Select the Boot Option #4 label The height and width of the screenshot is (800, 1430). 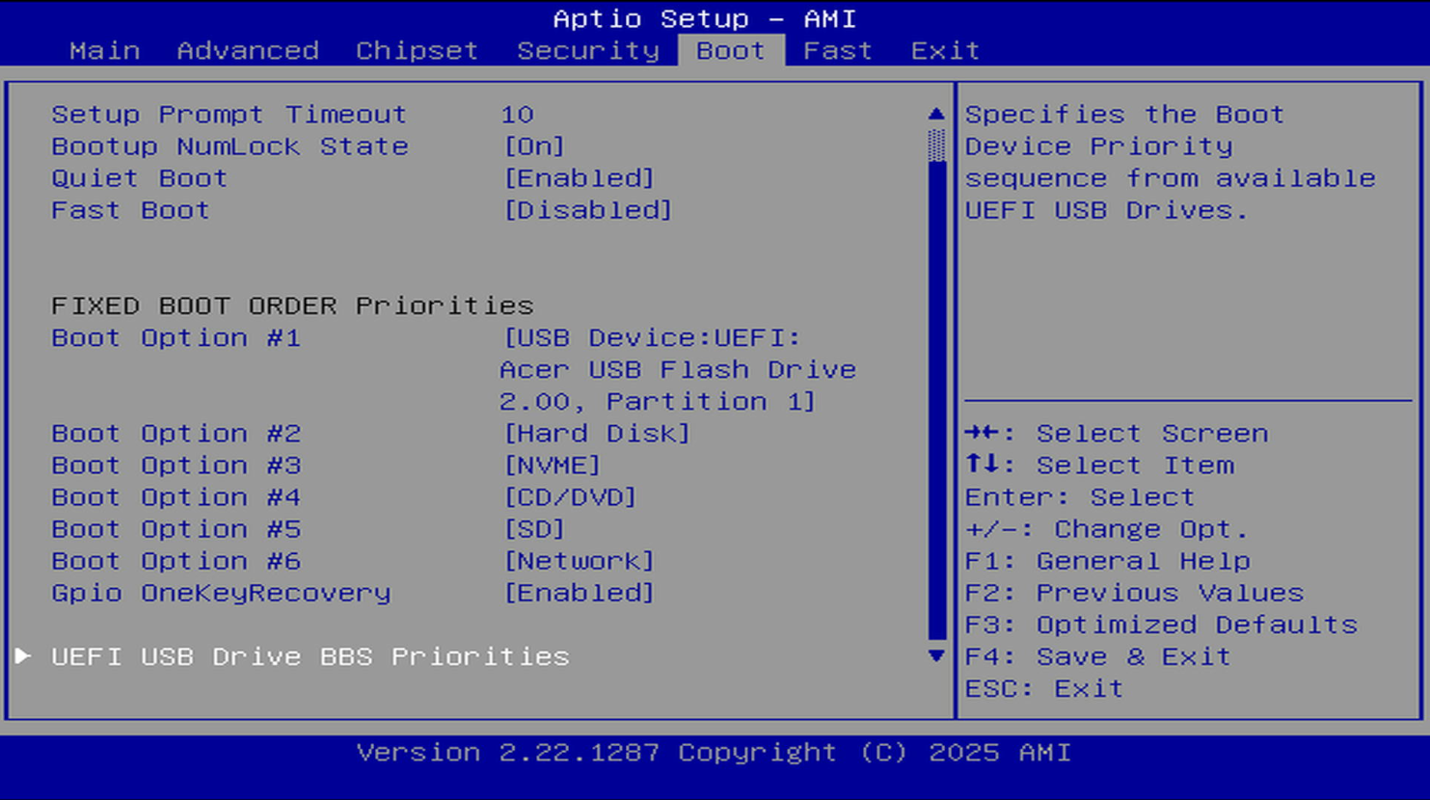point(176,497)
